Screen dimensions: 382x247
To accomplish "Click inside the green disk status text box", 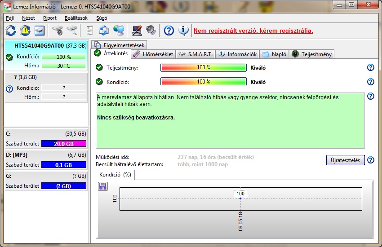I will [x=230, y=120].
